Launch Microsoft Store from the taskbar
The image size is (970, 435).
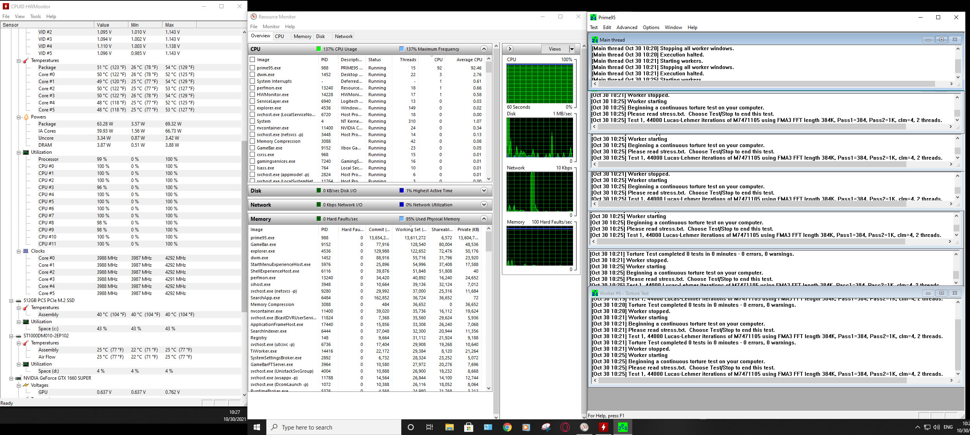coord(469,427)
